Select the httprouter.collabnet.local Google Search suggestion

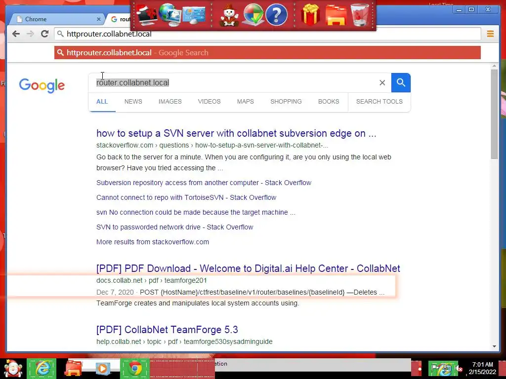267,52
